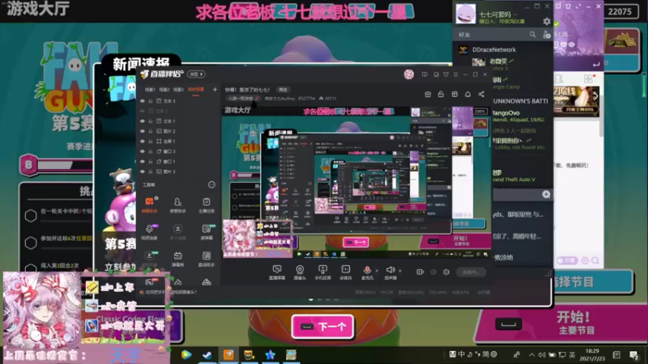Hide the 窗口 1 layer
The width and height of the screenshot is (648, 364).
(x=143, y=161)
